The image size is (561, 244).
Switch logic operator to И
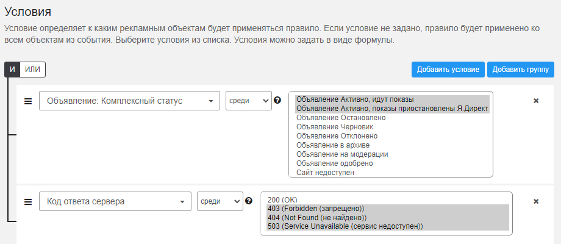[13, 70]
